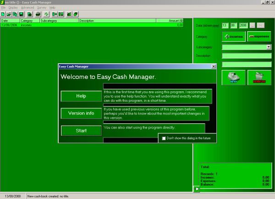This screenshot has height=199, width=275.
Task: Click the uneven two-pane layout icon
Action: [x=55, y=14]
